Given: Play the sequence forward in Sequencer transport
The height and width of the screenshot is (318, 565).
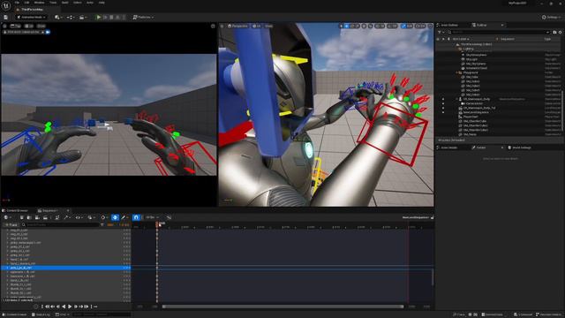Looking at the screenshot, I should (70, 307).
